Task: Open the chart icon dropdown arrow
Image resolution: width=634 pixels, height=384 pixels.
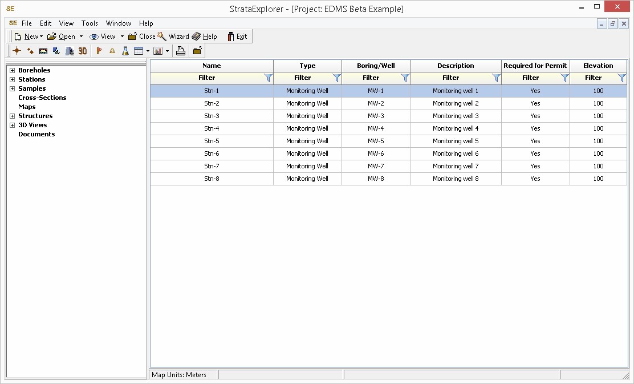Action: pyautogui.click(x=167, y=51)
